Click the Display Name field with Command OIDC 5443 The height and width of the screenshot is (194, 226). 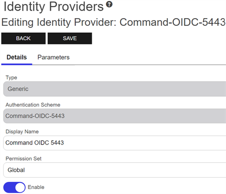click(115, 143)
